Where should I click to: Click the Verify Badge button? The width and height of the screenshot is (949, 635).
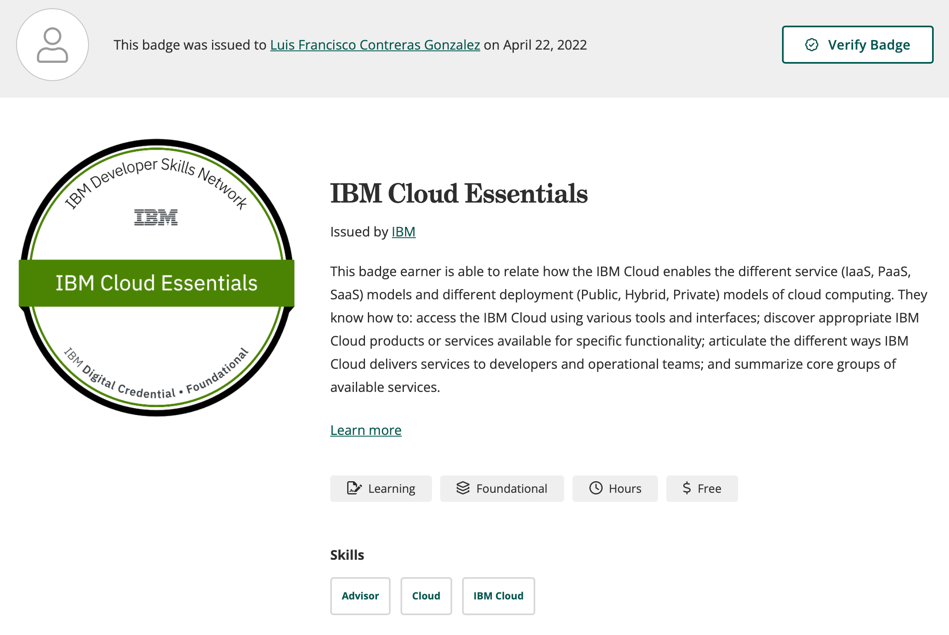click(x=857, y=45)
